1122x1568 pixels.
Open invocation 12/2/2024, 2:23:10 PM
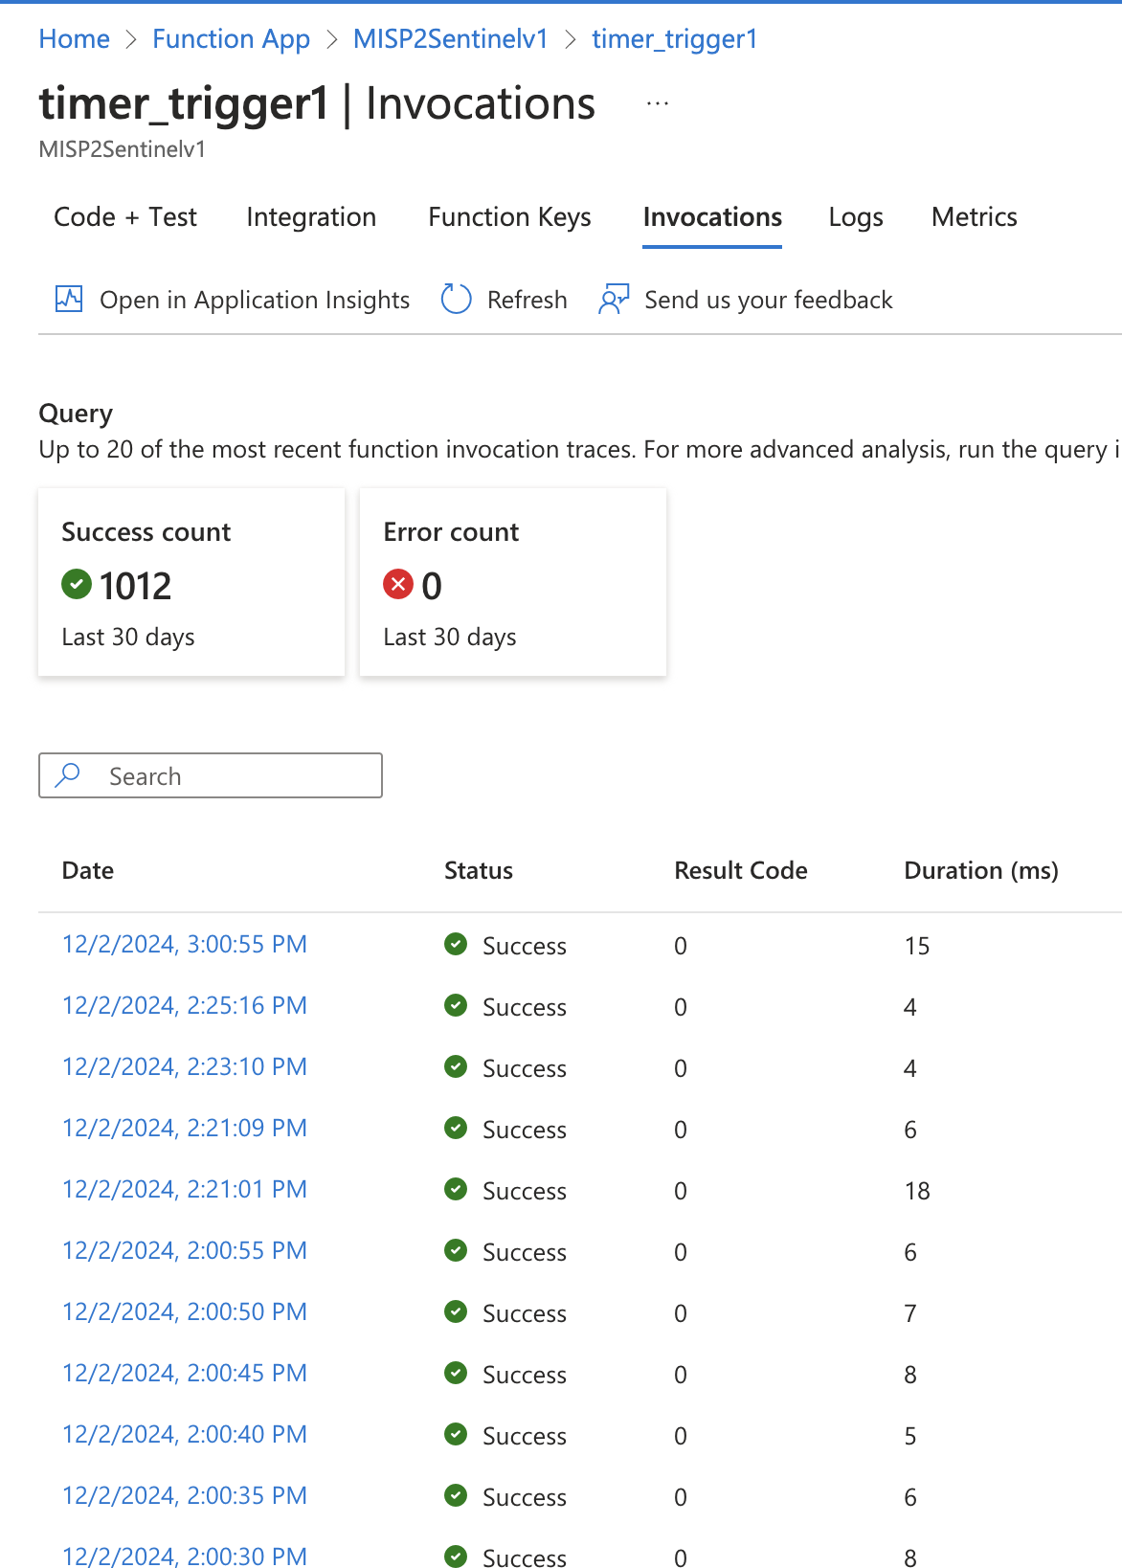coord(185,1066)
